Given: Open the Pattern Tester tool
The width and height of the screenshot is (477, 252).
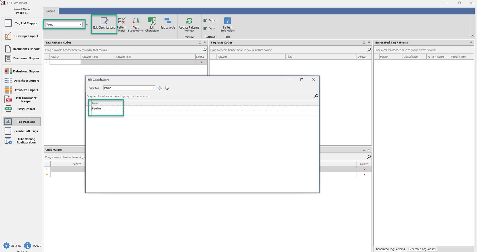Looking at the screenshot, I should [x=121, y=24].
